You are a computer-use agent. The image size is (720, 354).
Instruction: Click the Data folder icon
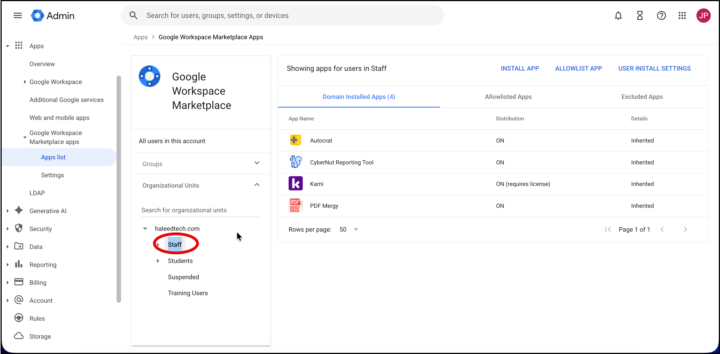(x=19, y=246)
